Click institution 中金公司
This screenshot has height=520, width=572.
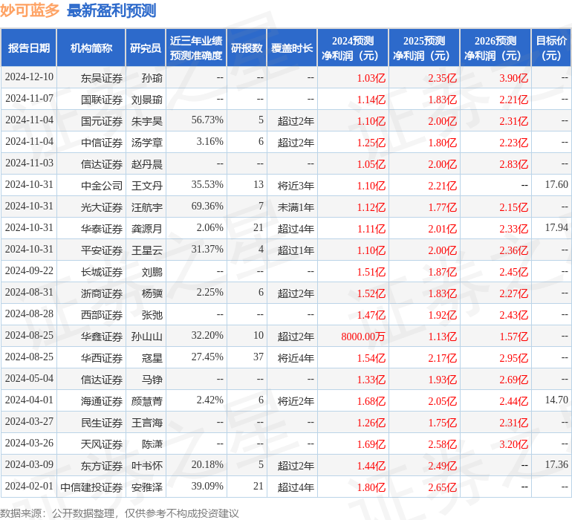click(x=102, y=186)
